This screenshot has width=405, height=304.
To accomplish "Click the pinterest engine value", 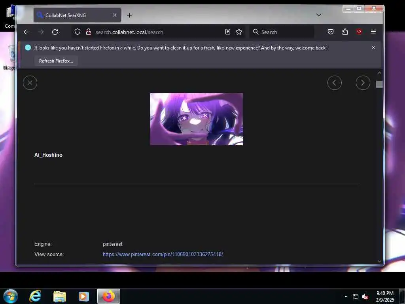I will (113, 244).
